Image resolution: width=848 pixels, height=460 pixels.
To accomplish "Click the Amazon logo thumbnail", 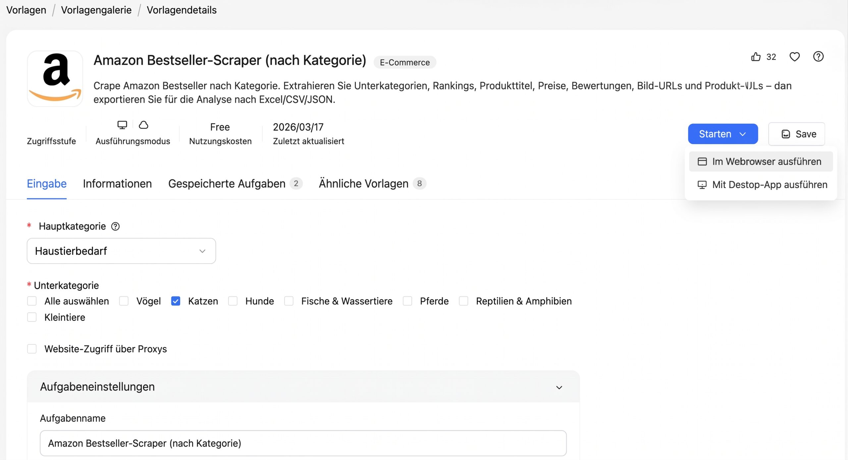I will 55,78.
